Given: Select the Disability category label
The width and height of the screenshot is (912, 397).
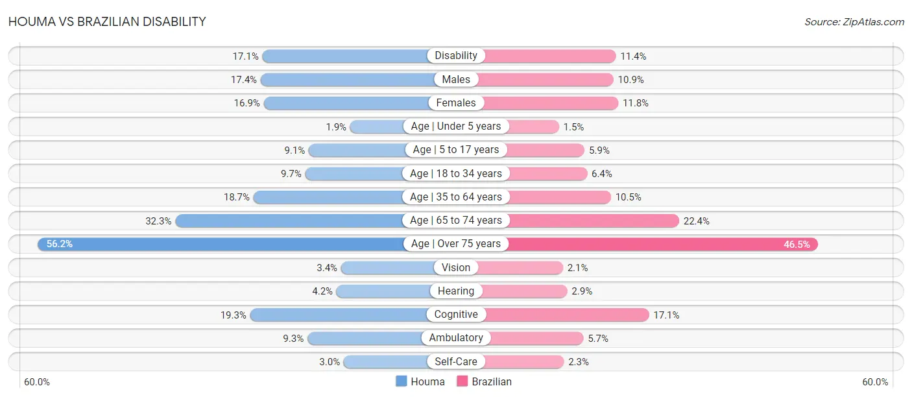Looking at the screenshot, I should coord(456,56).
